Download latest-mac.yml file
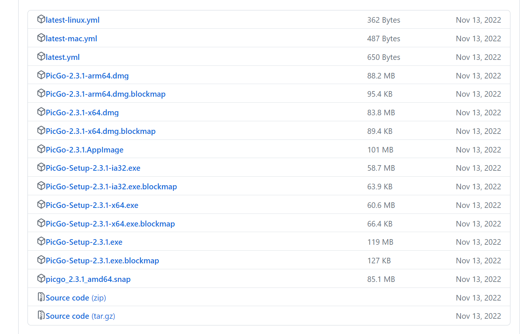Image resolution: width=529 pixels, height=334 pixels. pos(71,39)
